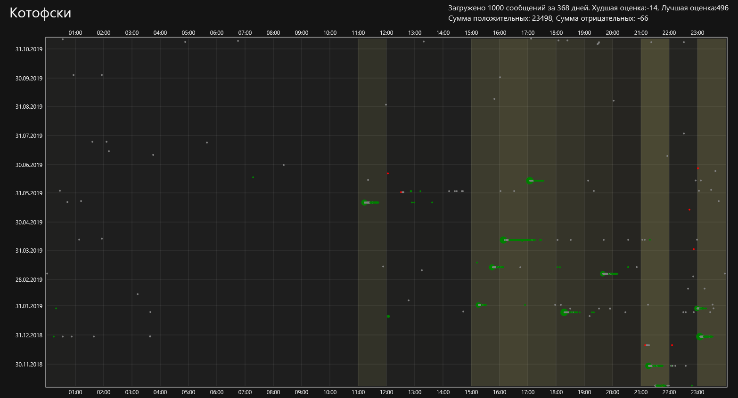Image resolution: width=738 pixels, height=398 pixels.
Task: Click red dot at 12:00 in June 2019
Action: click(388, 173)
